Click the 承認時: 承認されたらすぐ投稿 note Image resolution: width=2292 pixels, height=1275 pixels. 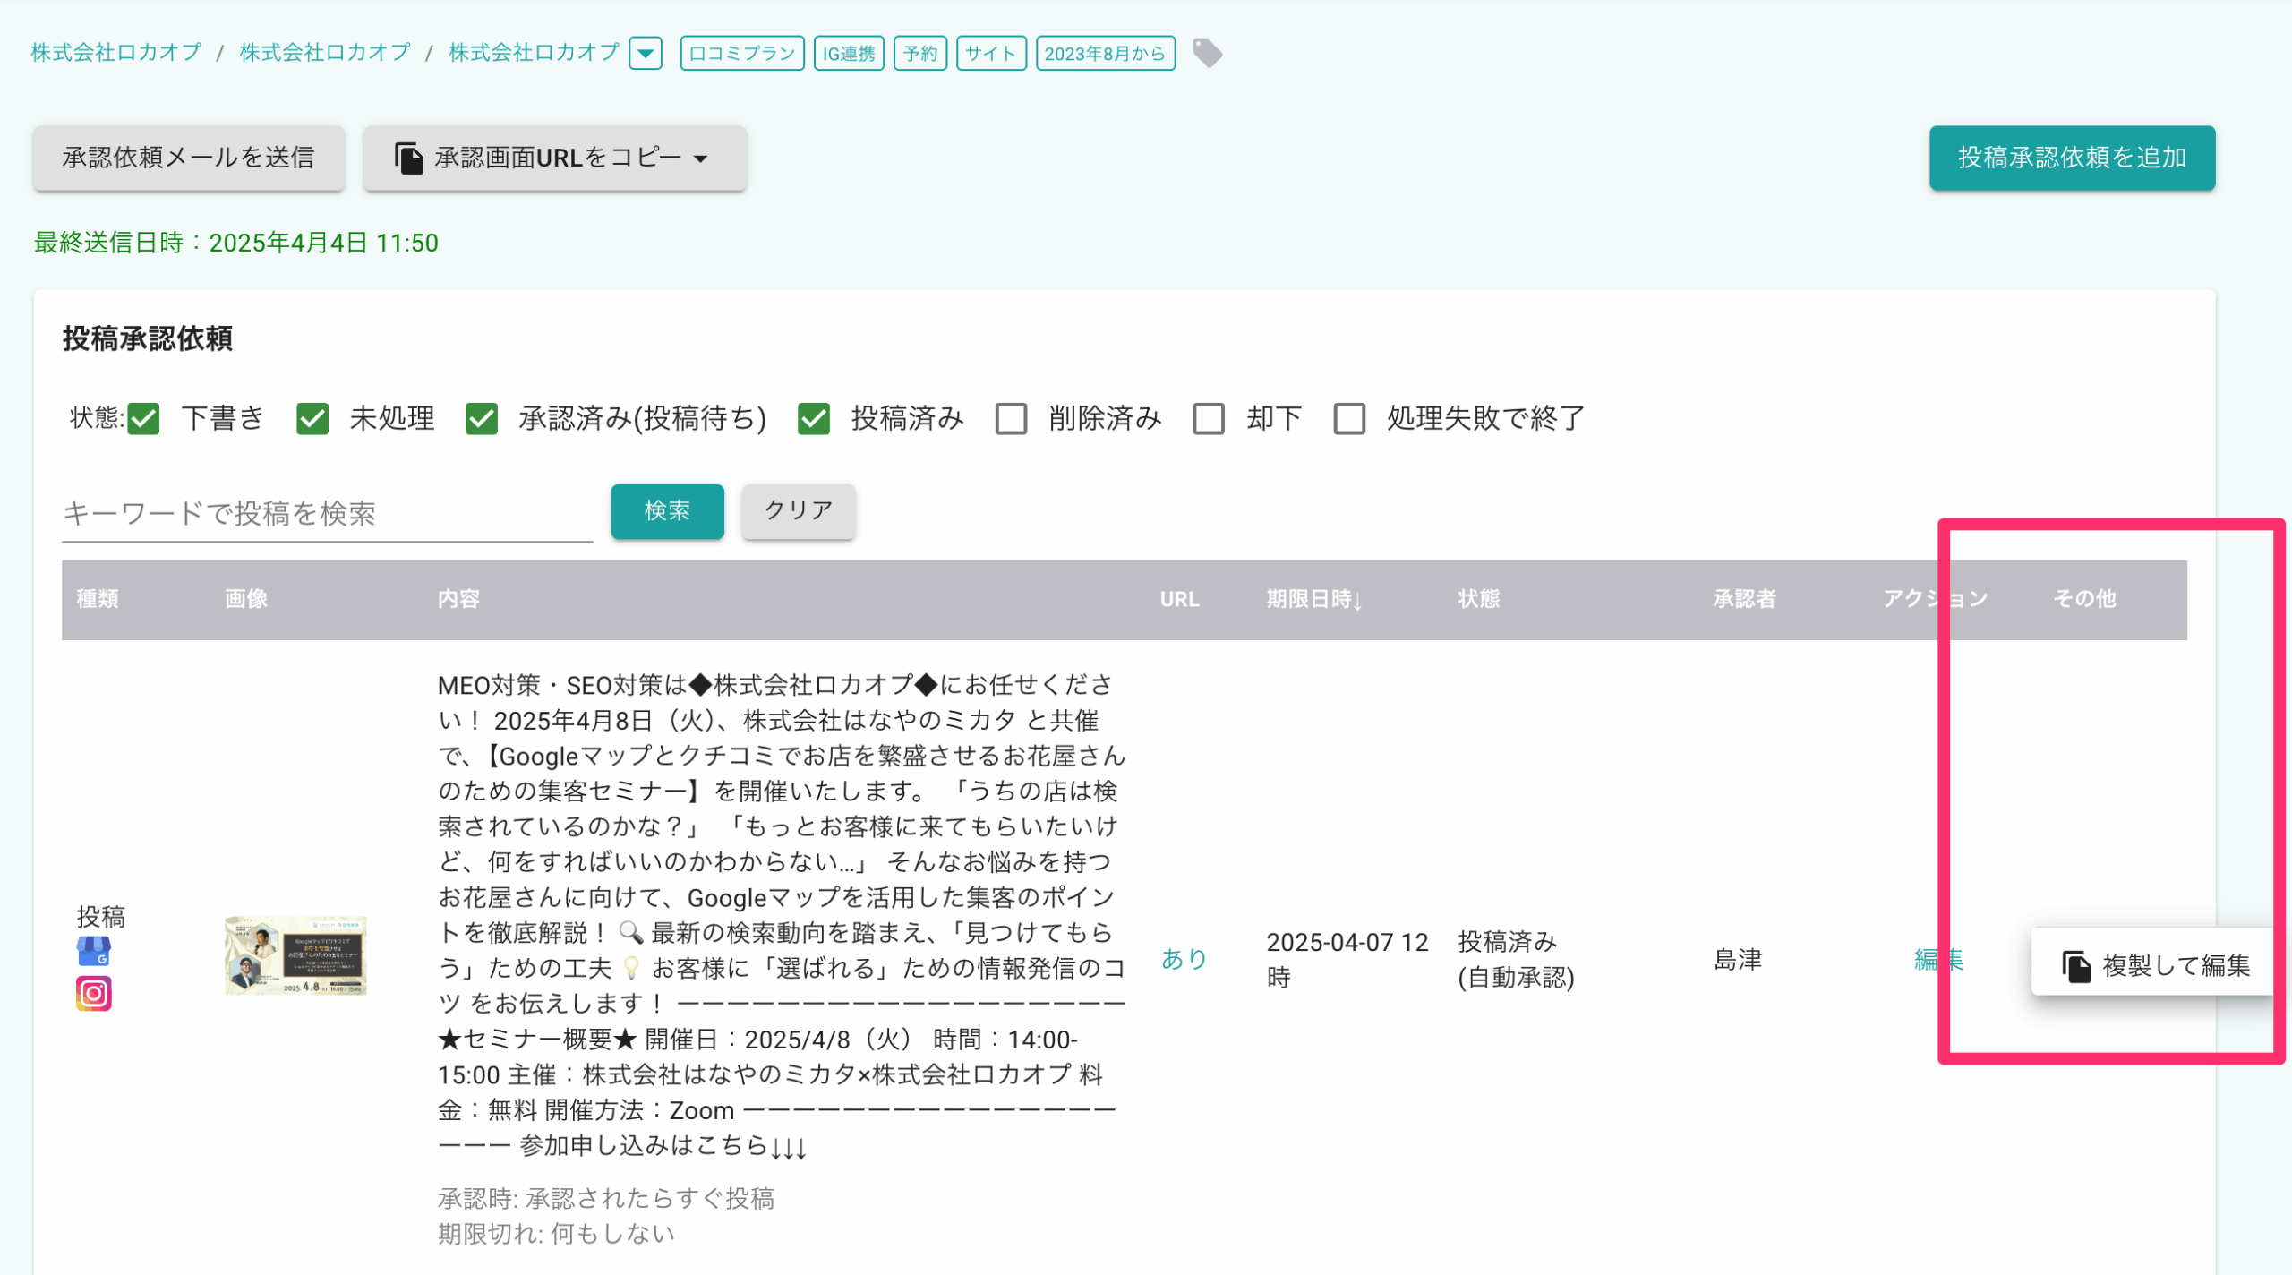click(x=606, y=1198)
